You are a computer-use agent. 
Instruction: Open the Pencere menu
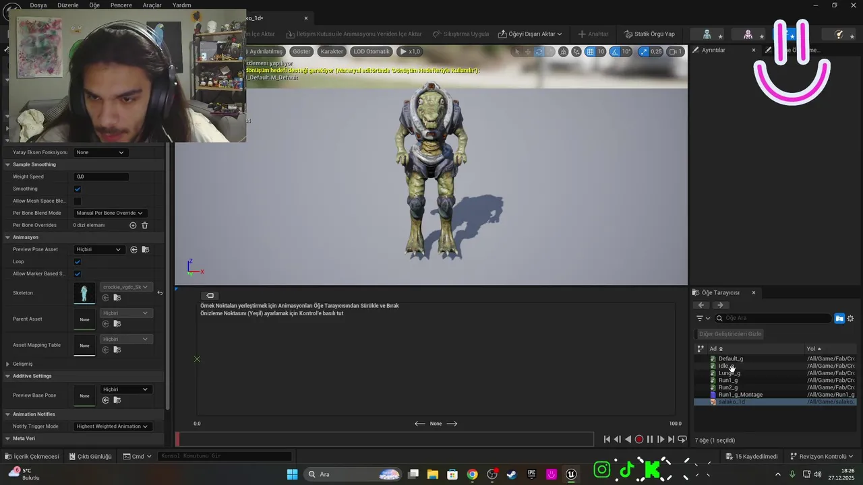[121, 5]
